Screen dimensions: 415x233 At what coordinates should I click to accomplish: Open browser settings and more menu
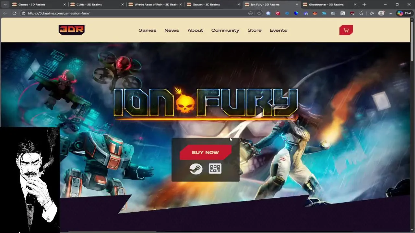[x=390, y=13]
